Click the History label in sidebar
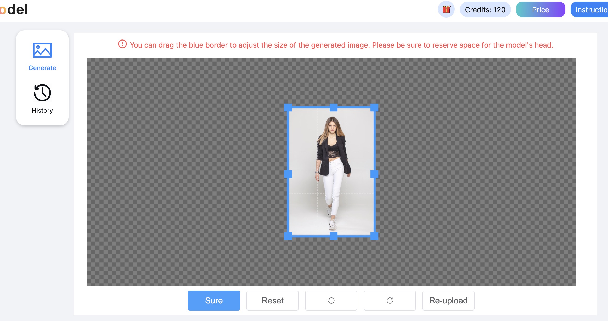The height and width of the screenshot is (321, 608). pyautogui.click(x=42, y=111)
